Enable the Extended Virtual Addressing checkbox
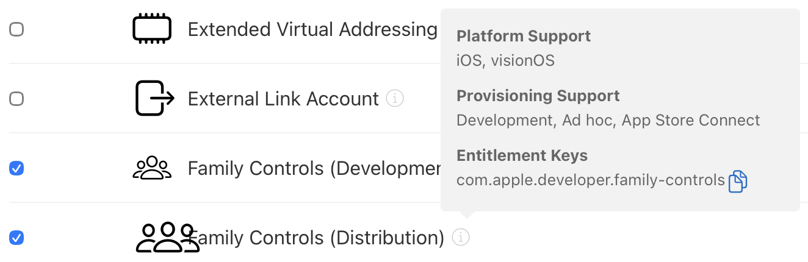This screenshot has height=262, width=808. [x=17, y=29]
